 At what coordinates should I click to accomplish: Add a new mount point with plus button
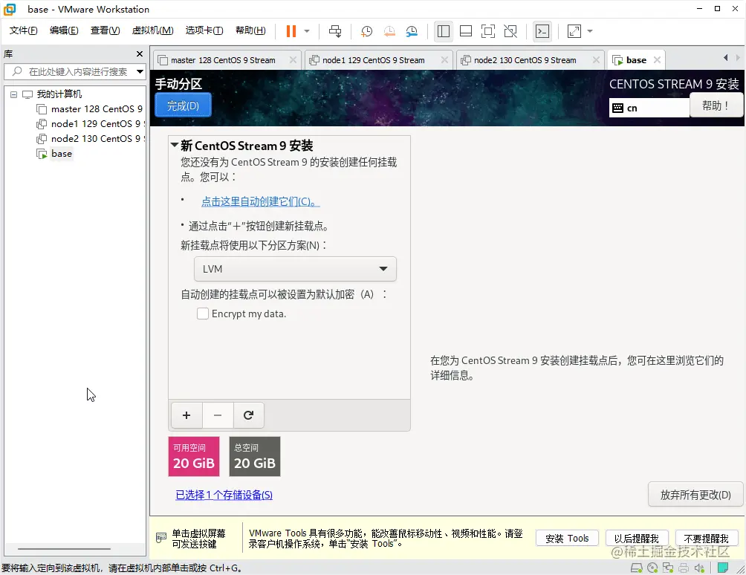pos(186,415)
